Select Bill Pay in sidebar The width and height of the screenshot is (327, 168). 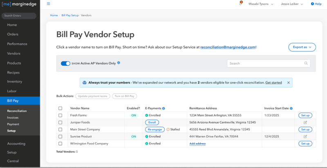pos(20,101)
